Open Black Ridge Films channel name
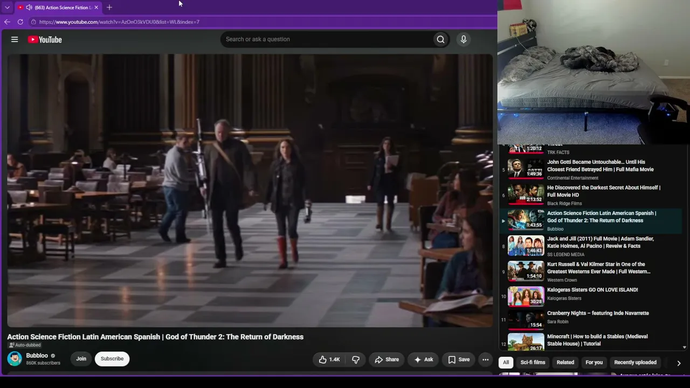This screenshot has width=690, height=388. (x=564, y=204)
